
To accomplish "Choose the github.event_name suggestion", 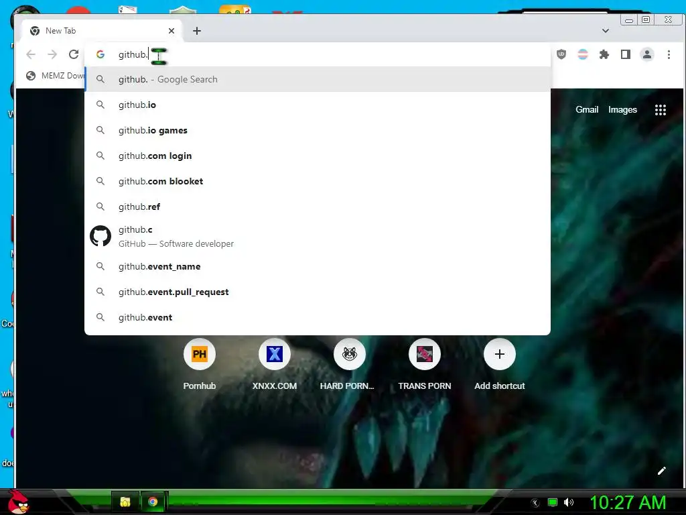I will (x=318, y=266).
